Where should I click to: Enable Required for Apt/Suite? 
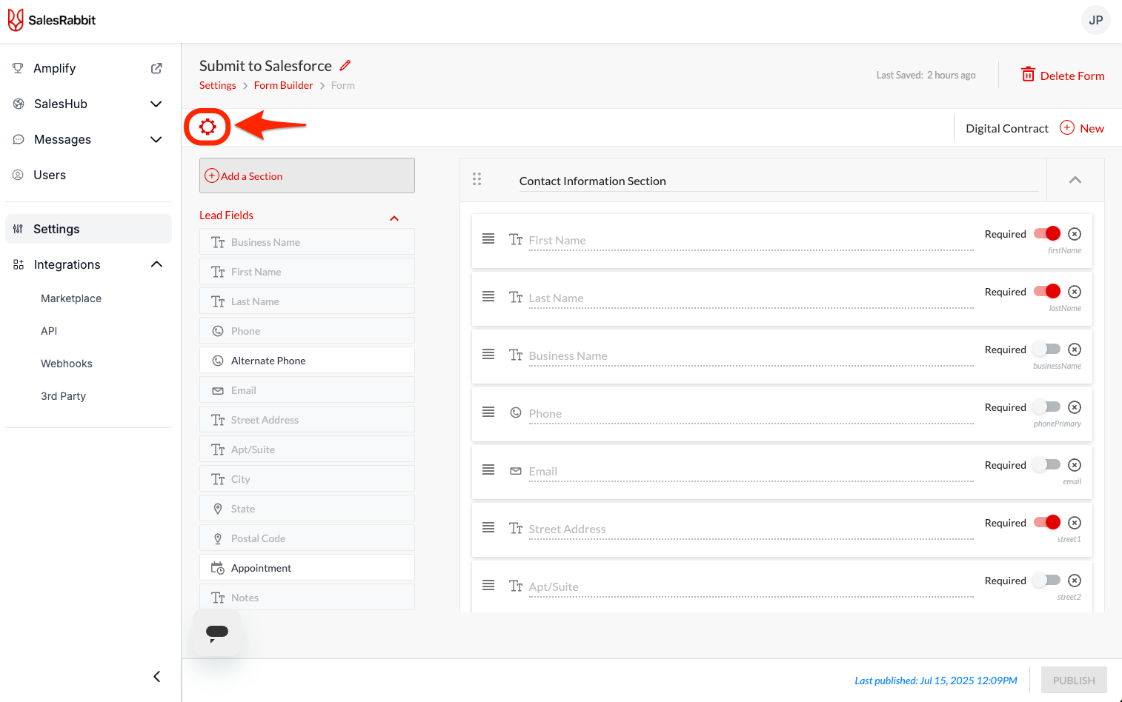point(1047,580)
